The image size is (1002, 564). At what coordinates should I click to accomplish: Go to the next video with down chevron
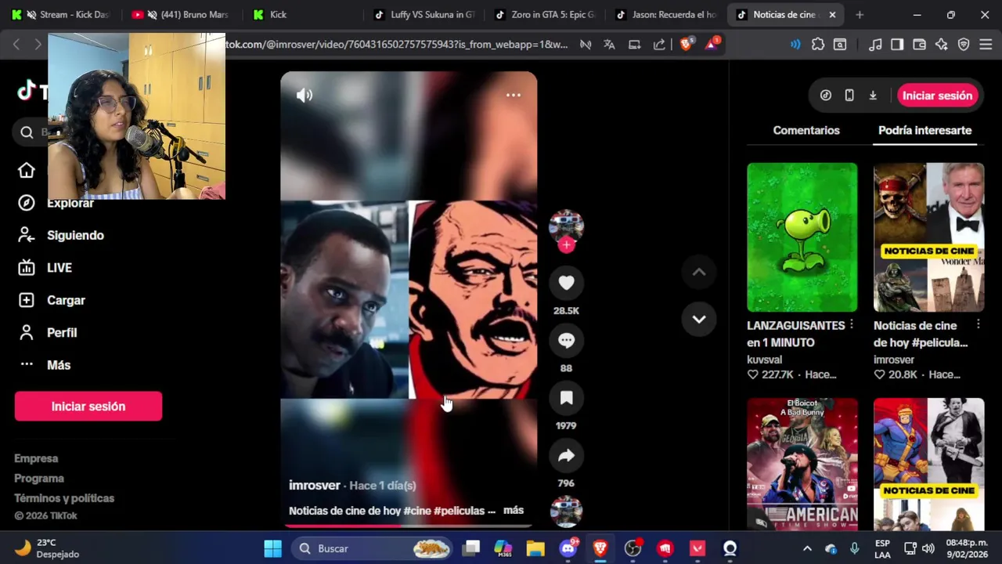699,319
